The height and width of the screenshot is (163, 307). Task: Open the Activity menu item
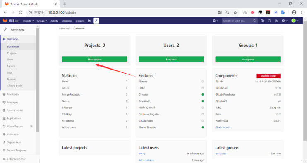pos(54,21)
